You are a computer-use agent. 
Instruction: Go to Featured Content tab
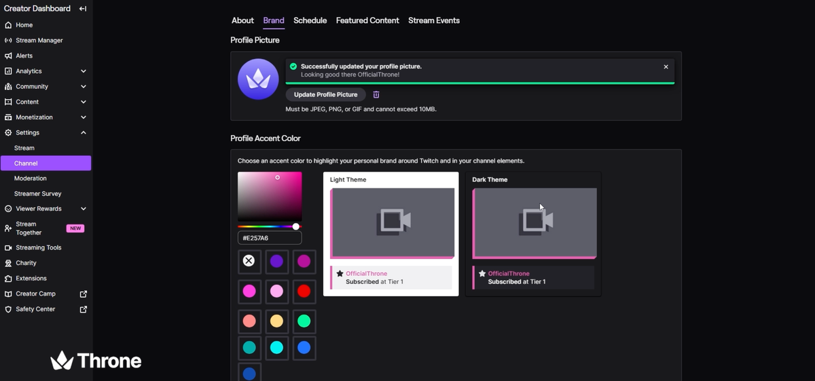coord(367,20)
